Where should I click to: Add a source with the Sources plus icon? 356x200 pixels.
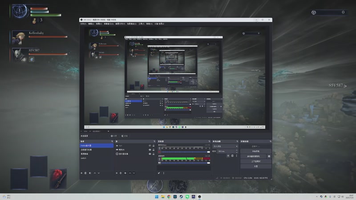pos(117,173)
